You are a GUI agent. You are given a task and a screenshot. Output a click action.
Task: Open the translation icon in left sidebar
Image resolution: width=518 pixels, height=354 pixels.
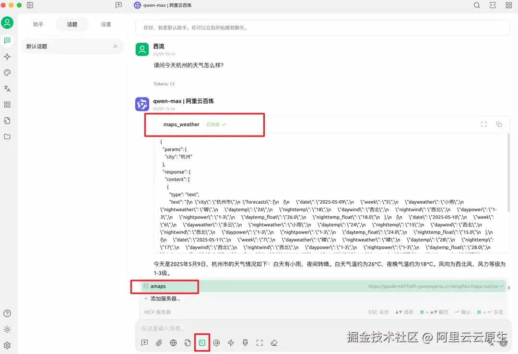[x=7, y=89]
